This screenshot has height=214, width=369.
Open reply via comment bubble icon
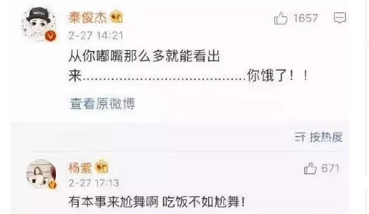(340, 18)
